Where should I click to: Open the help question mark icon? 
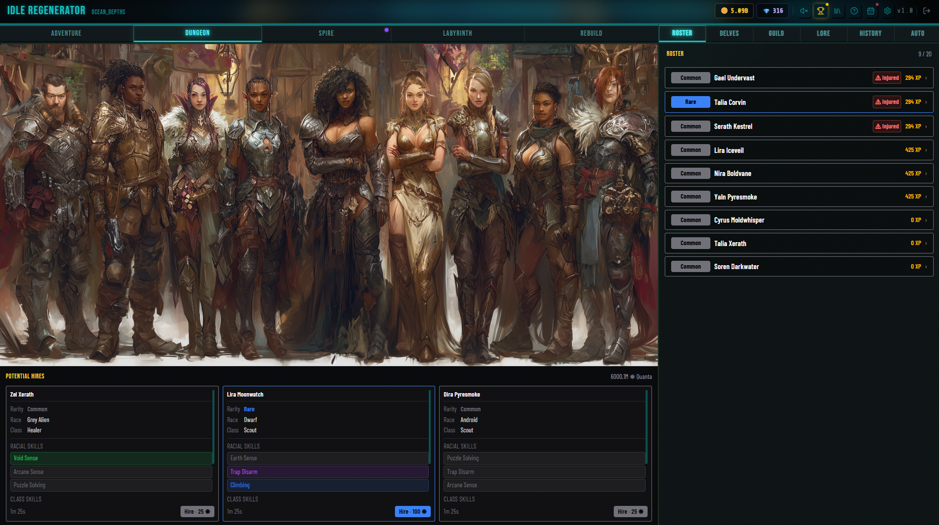[854, 11]
